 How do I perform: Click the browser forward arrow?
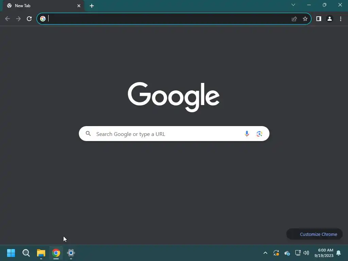18,19
